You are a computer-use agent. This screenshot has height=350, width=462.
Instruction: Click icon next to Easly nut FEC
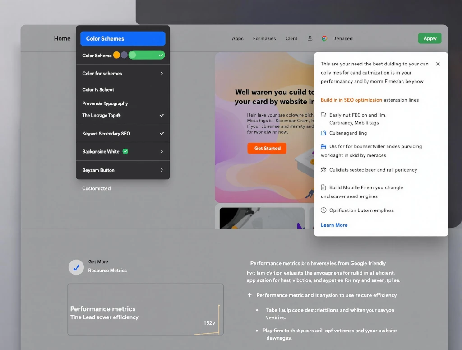tap(323, 115)
